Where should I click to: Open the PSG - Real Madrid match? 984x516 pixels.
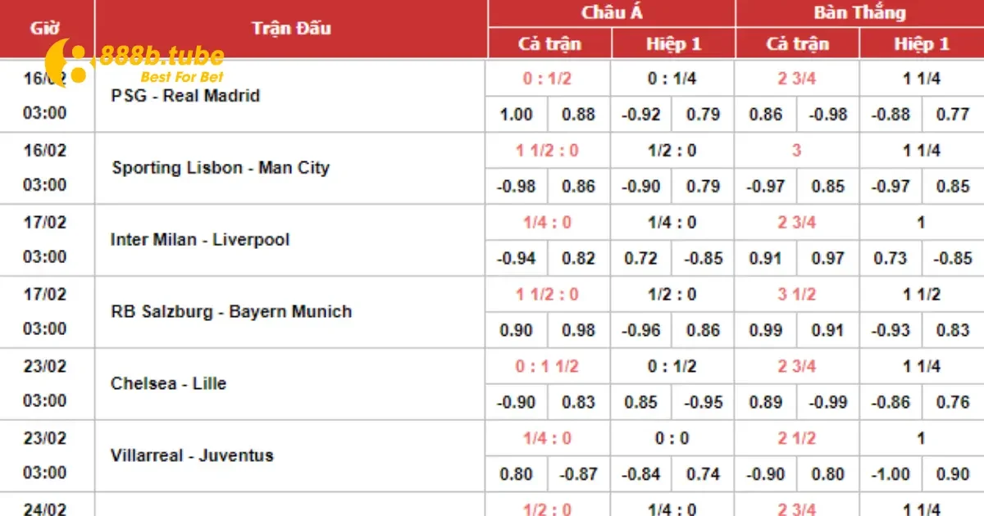tap(185, 96)
